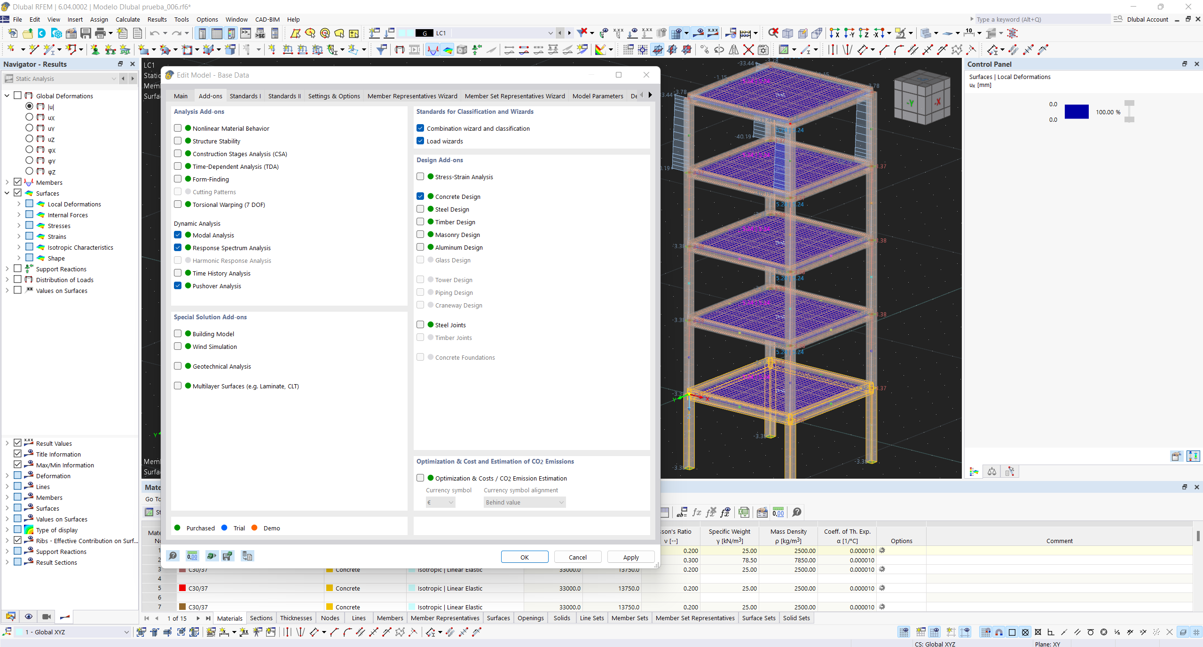The width and height of the screenshot is (1203, 647).
Task: Uncheck Pushover Analysis add-on
Action: coord(178,285)
